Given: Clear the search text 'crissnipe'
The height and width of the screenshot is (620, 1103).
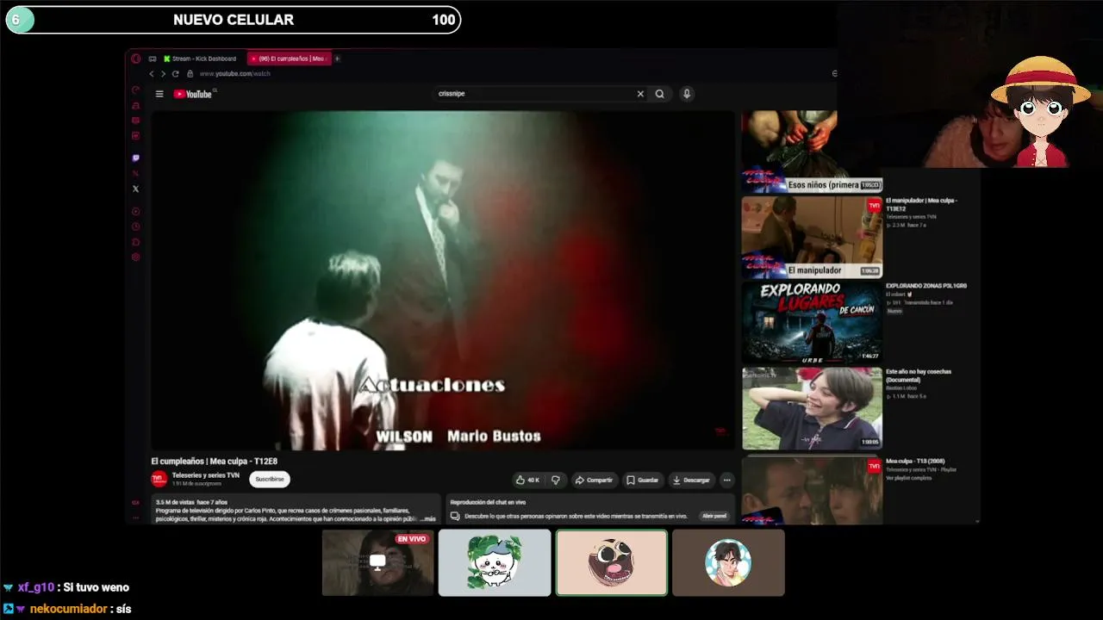Looking at the screenshot, I should (640, 94).
